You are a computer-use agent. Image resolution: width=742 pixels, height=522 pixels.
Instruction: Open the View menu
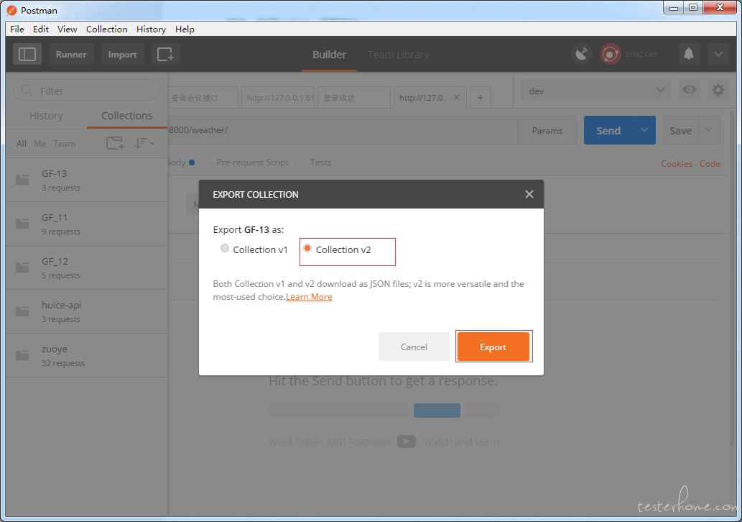68,29
